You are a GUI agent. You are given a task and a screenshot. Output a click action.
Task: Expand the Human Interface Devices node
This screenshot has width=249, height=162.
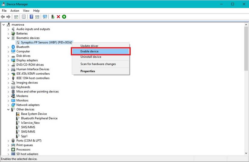tap(8, 69)
